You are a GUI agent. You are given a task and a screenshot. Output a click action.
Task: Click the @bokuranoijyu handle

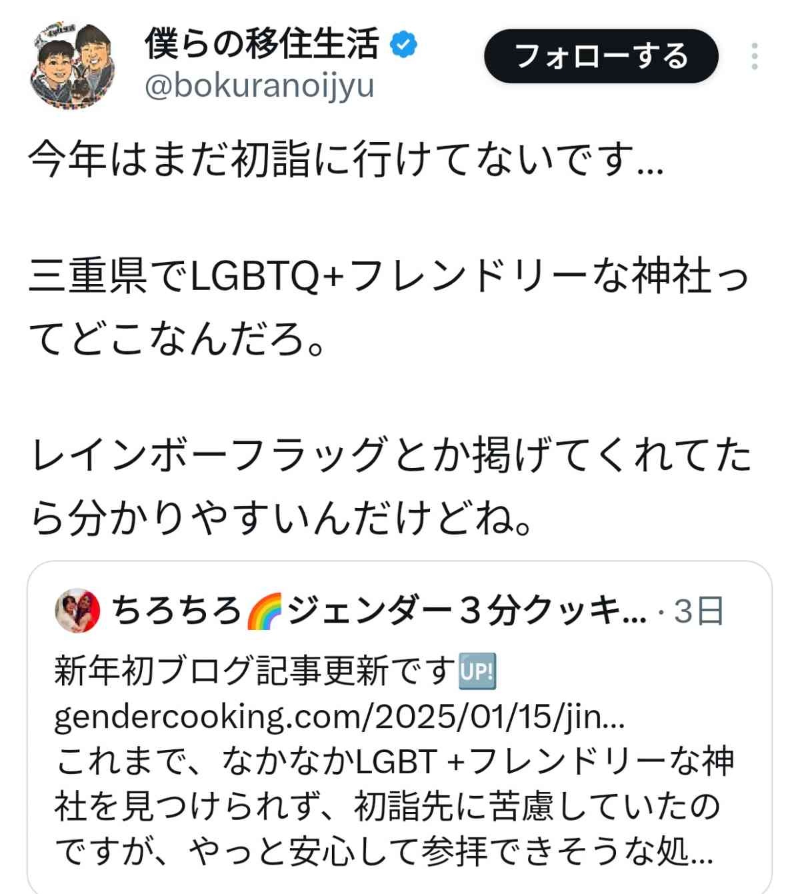tap(259, 86)
